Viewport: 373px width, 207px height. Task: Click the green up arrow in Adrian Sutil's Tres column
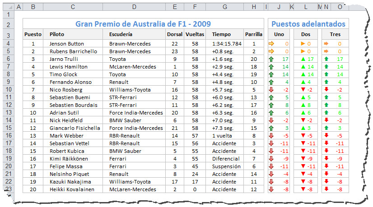(x=326, y=113)
